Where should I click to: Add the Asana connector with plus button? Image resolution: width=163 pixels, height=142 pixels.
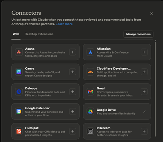point(73,52)
